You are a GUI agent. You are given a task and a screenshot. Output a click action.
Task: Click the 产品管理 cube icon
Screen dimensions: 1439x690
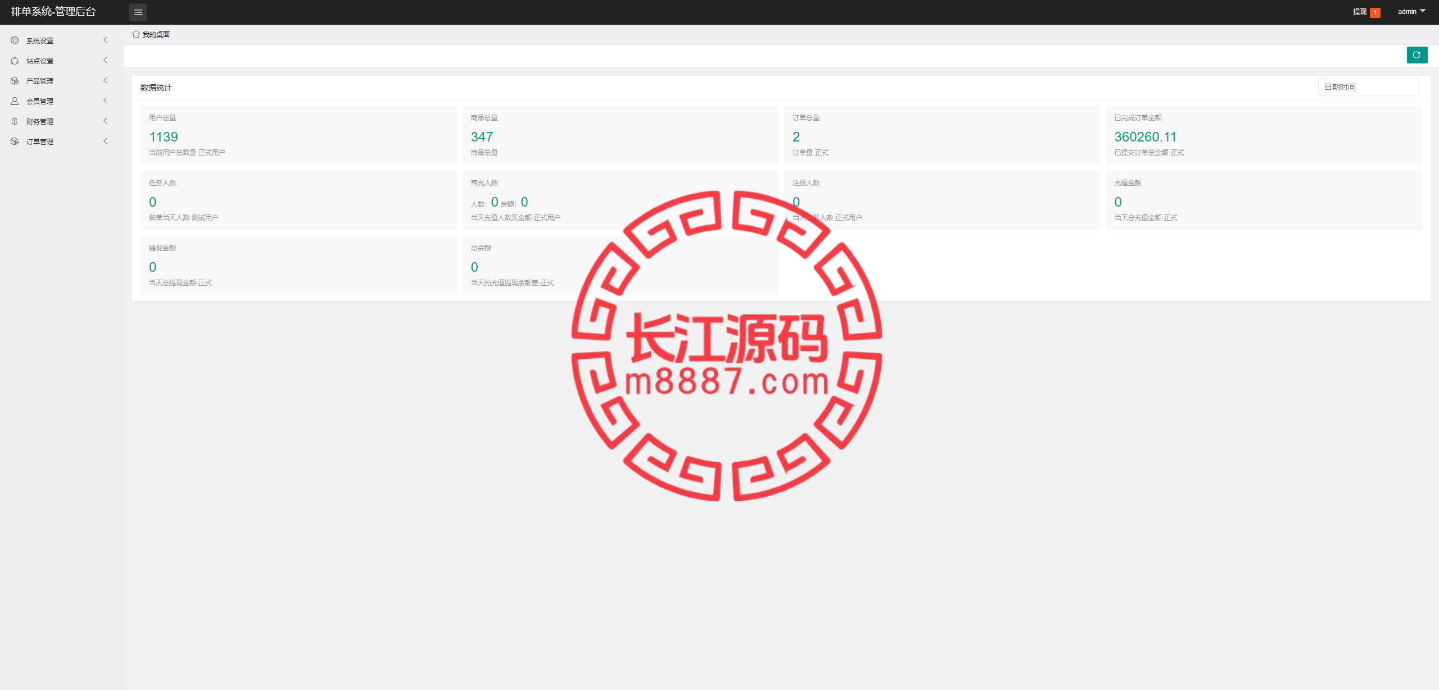coord(15,81)
